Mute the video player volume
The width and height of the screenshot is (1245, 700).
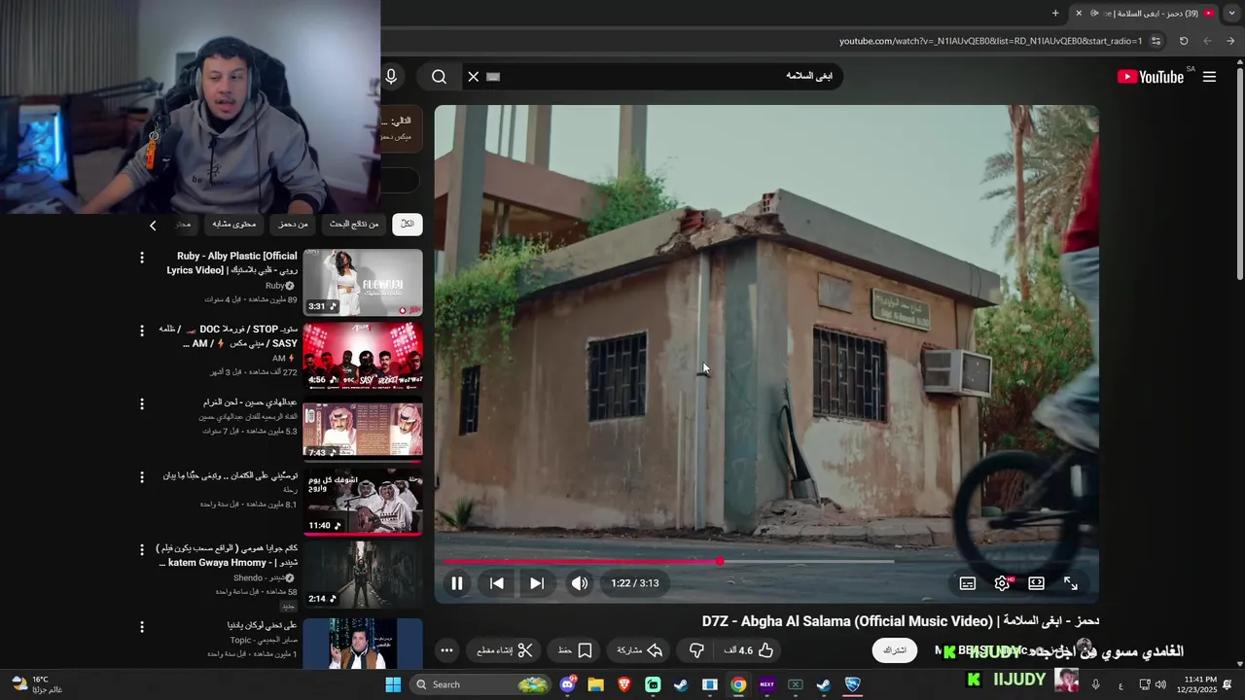tap(579, 583)
